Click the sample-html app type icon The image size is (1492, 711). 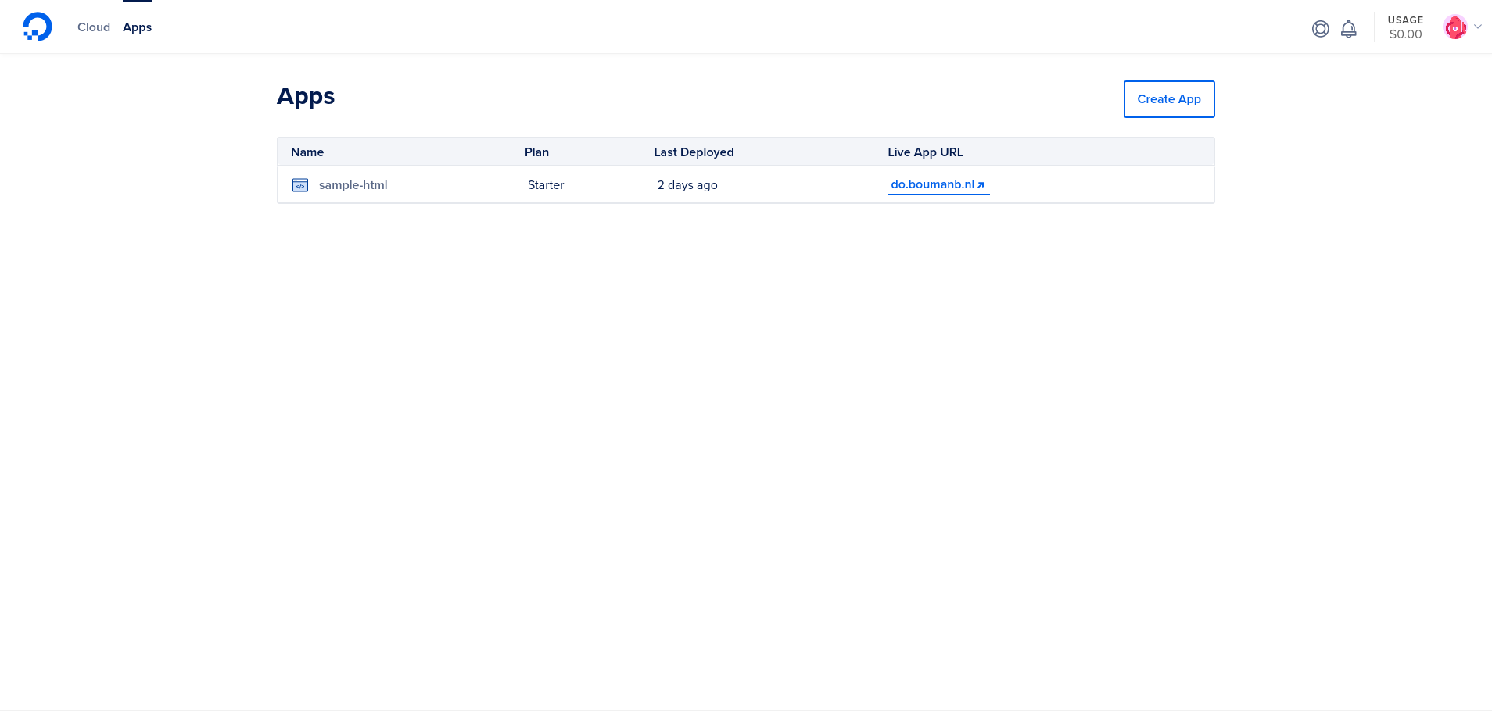tap(300, 185)
